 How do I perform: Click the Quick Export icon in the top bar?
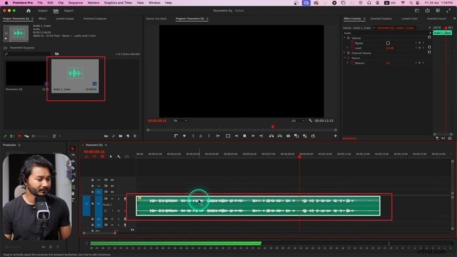coord(427,10)
